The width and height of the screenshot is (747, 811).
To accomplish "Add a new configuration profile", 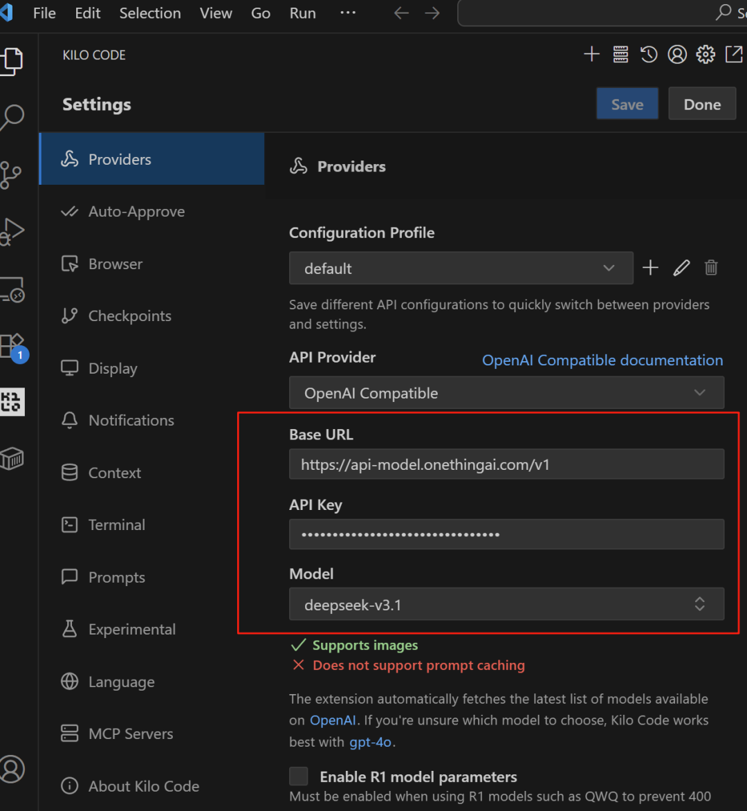I will pyautogui.click(x=650, y=268).
